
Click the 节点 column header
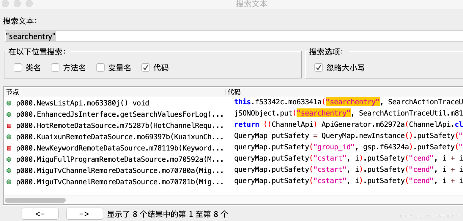click(115, 92)
